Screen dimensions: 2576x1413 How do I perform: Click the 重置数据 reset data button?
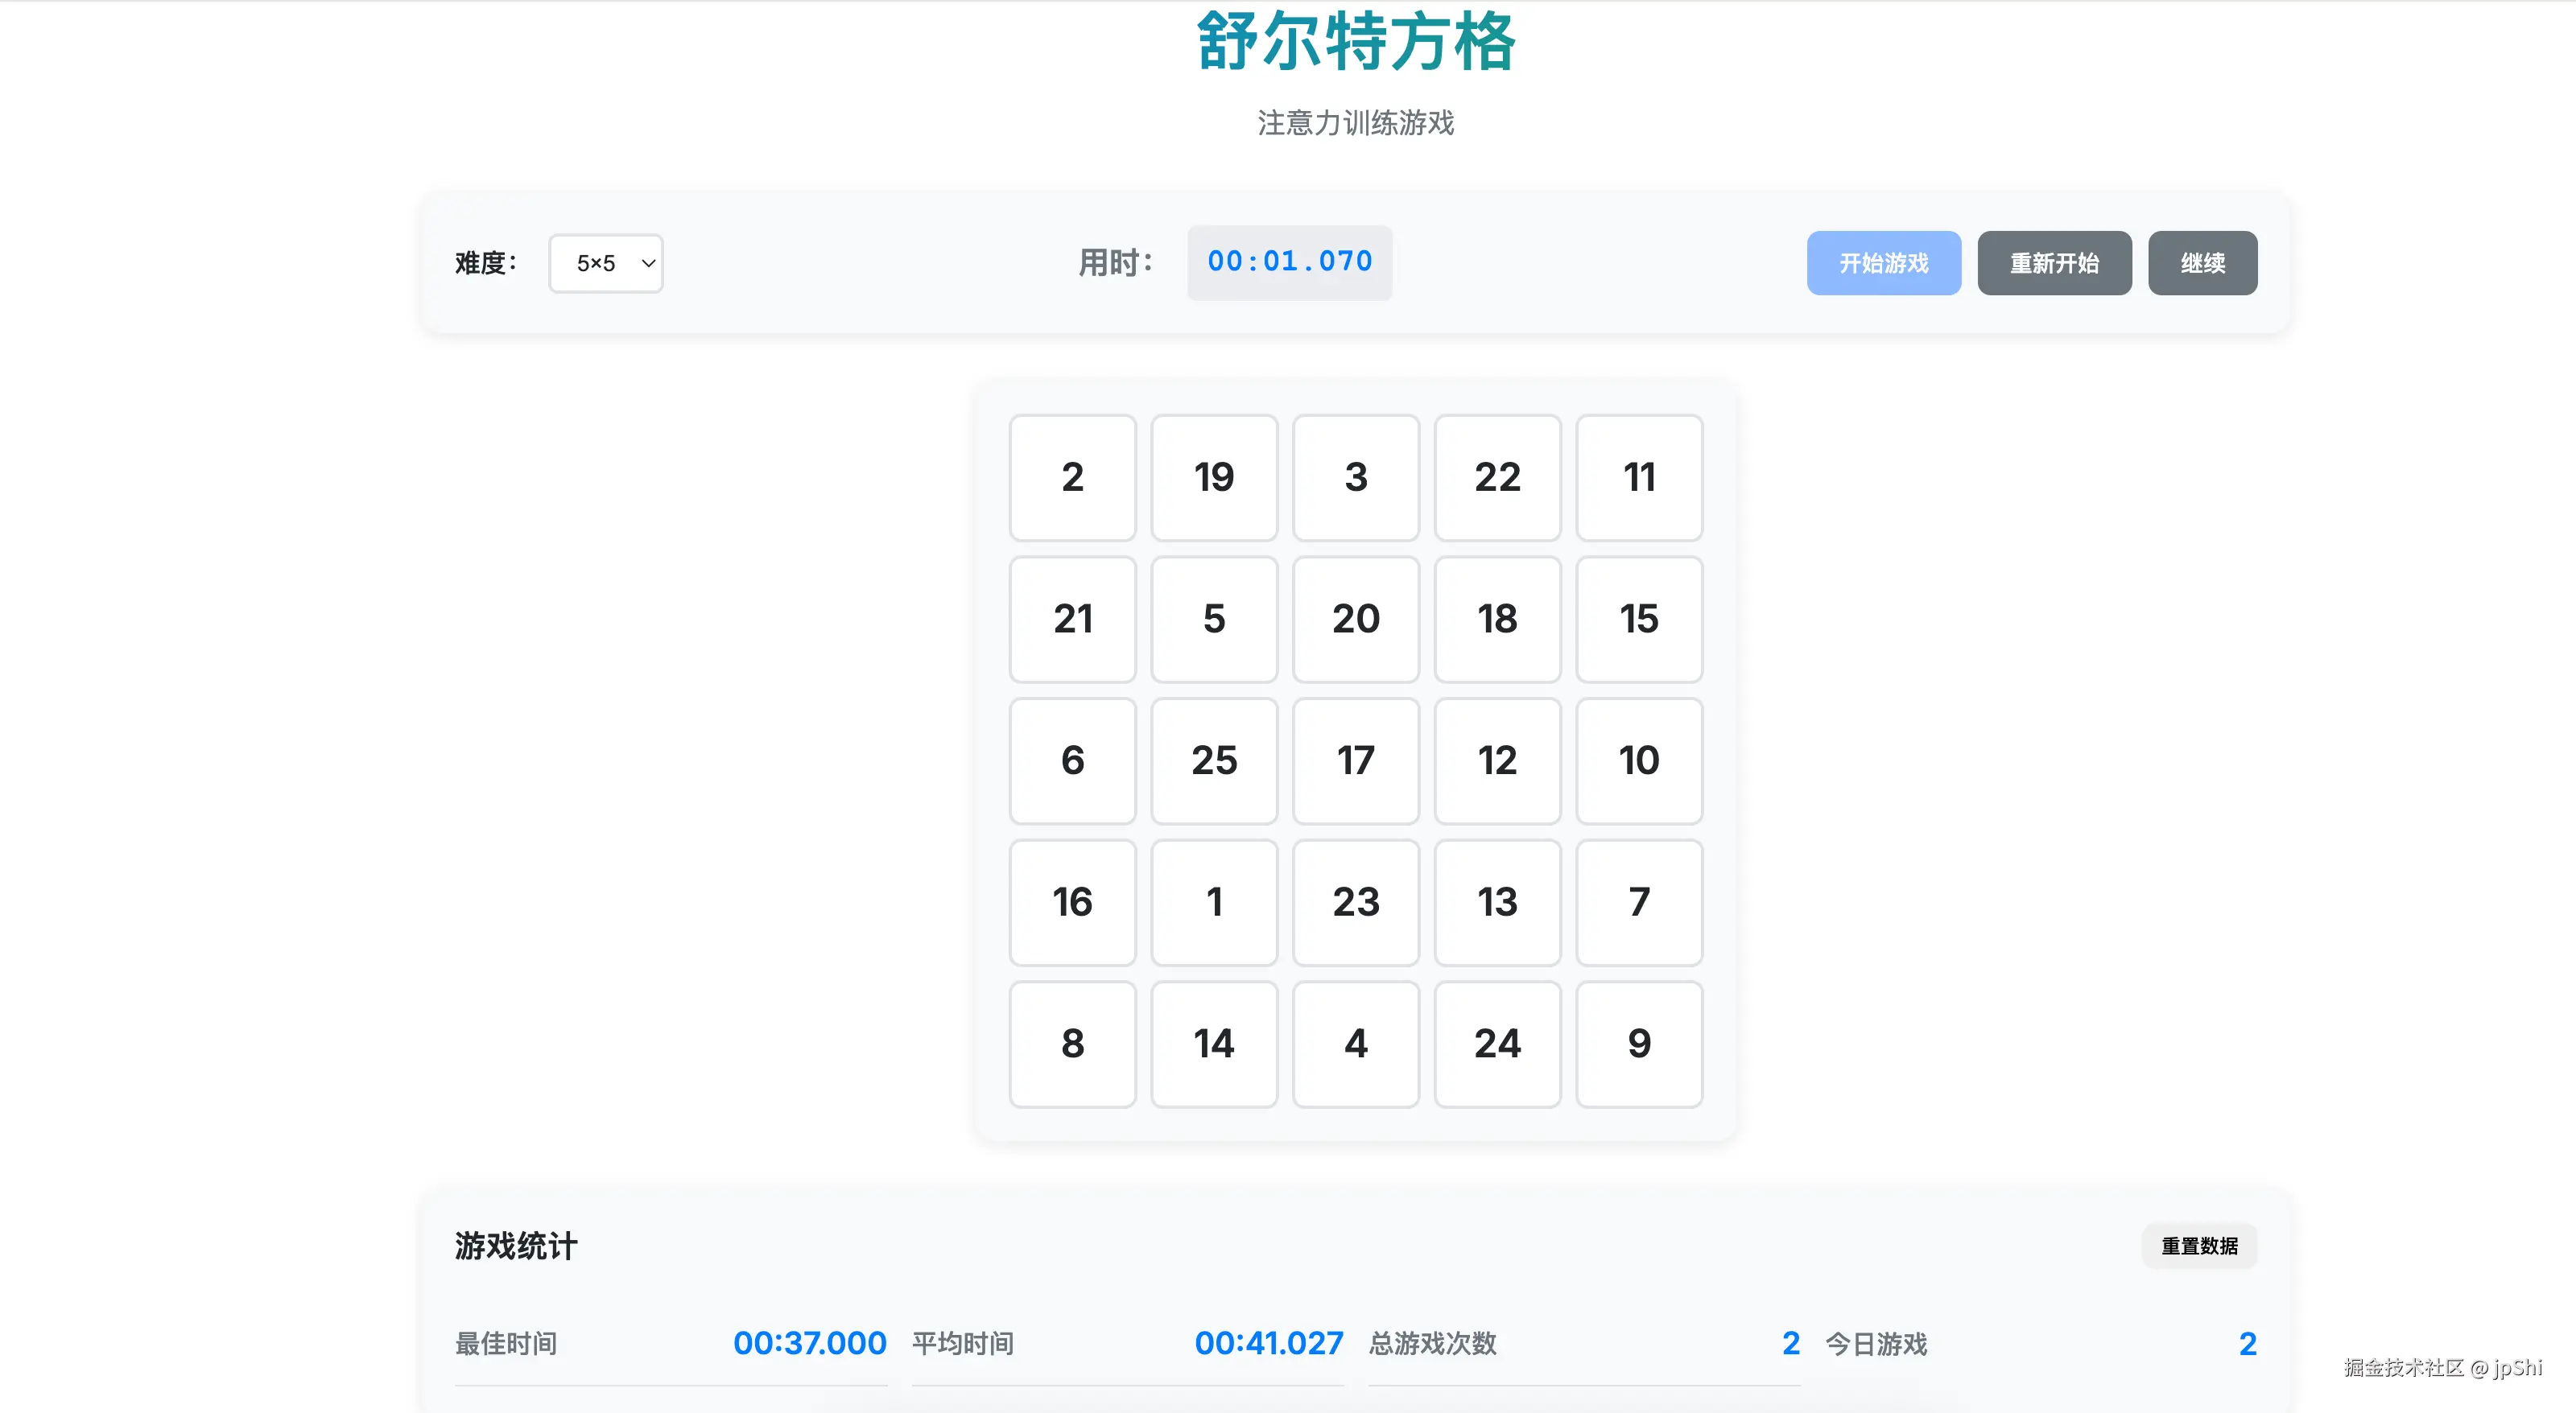[x=2198, y=1246]
